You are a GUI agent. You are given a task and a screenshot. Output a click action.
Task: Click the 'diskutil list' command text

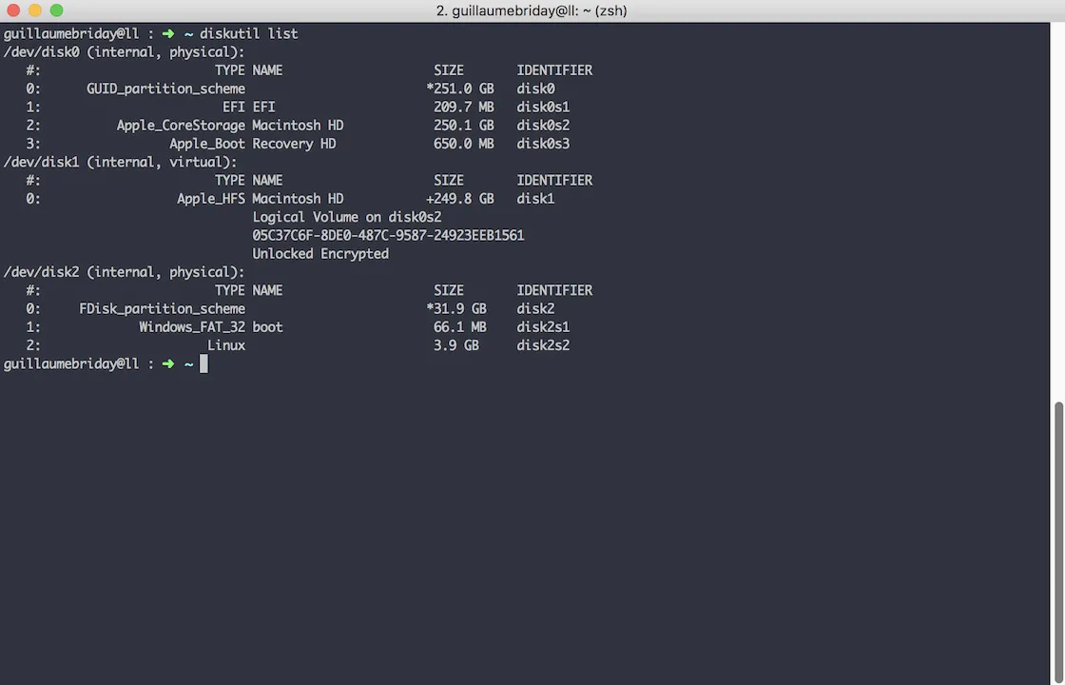(x=248, y=33)
